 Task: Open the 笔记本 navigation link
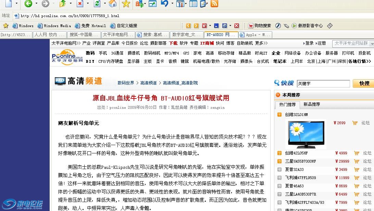[279, 61]
